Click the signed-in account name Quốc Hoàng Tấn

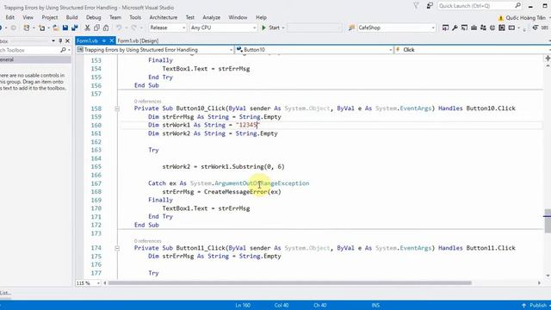[526, 17]
